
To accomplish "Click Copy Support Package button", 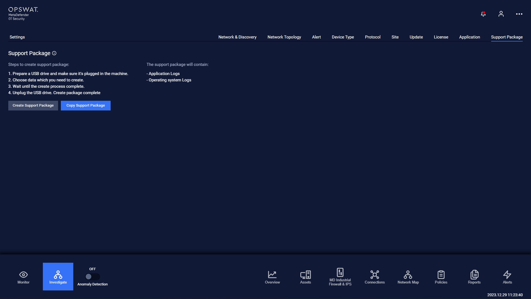I will click(x=86, y=105).
